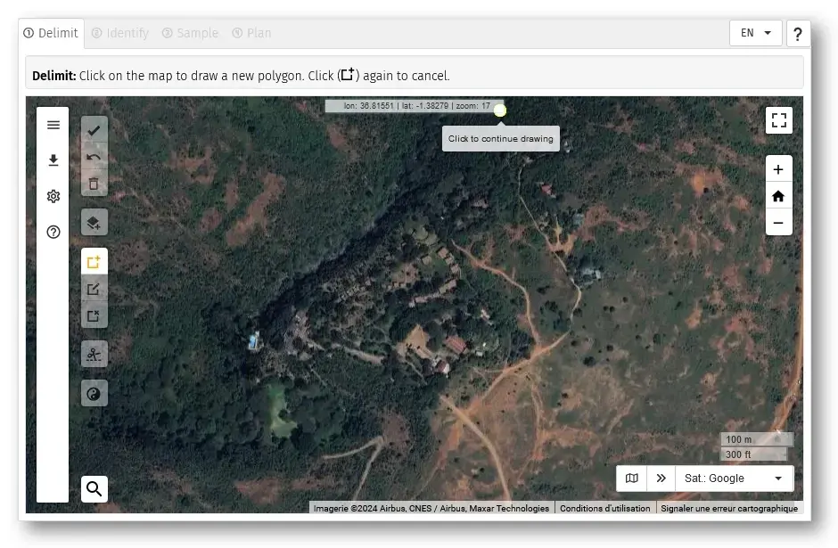Open the EN language dropdown

coord(755,33)
